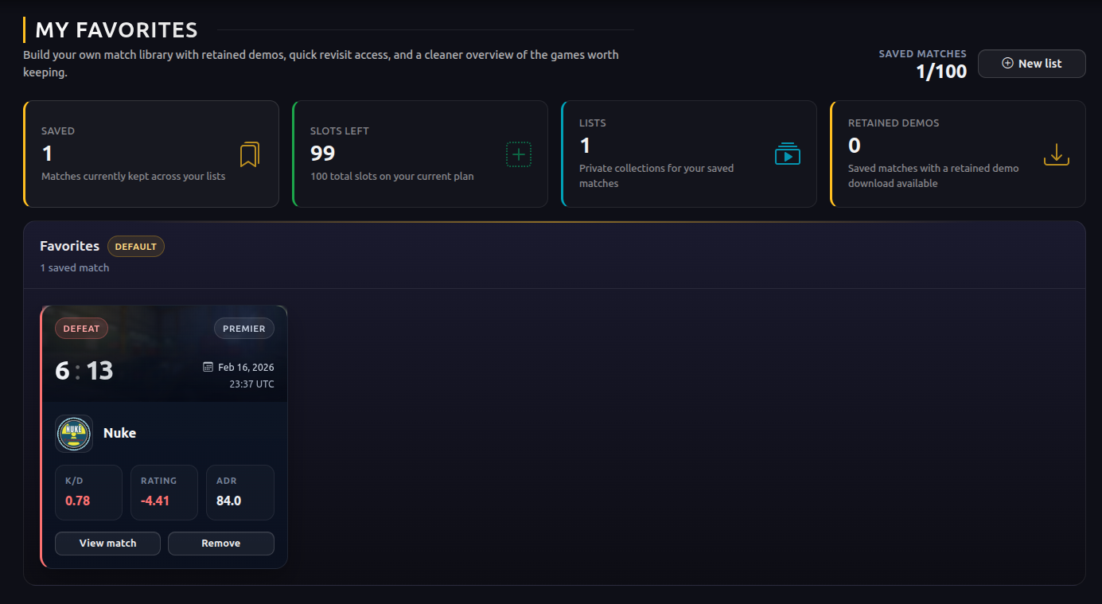The width and height of the screenshot is (1102, 604).
Task: Click the DEFEAT result badge
Action: coord(81,328)
